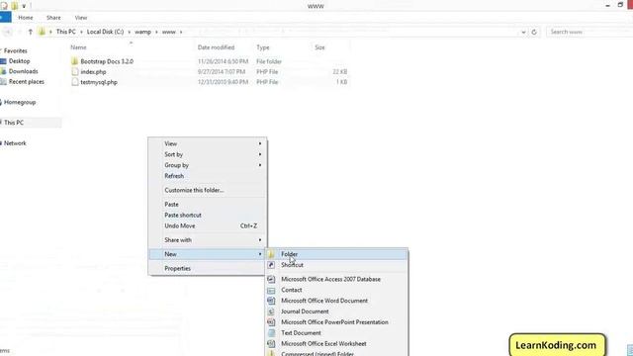
Task: Click This PC in breadcrumb path
Action: tap(66, 32)
